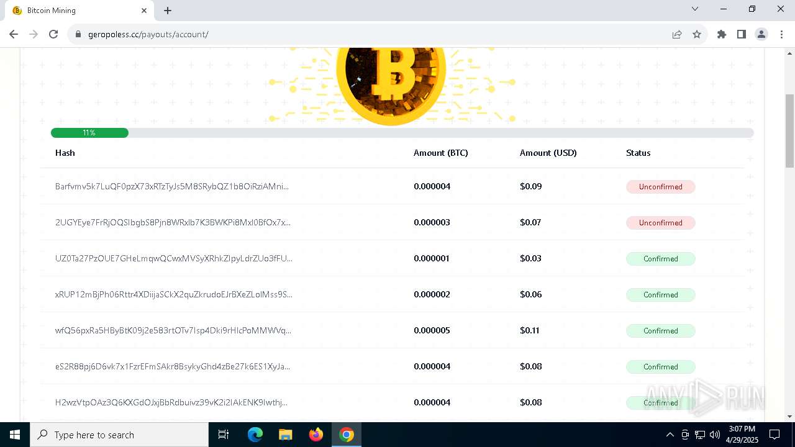
Task: Share this page from address bar
Action: pos(677,34)
